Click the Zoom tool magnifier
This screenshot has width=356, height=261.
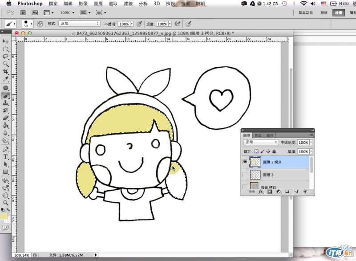tap(6, 202)
